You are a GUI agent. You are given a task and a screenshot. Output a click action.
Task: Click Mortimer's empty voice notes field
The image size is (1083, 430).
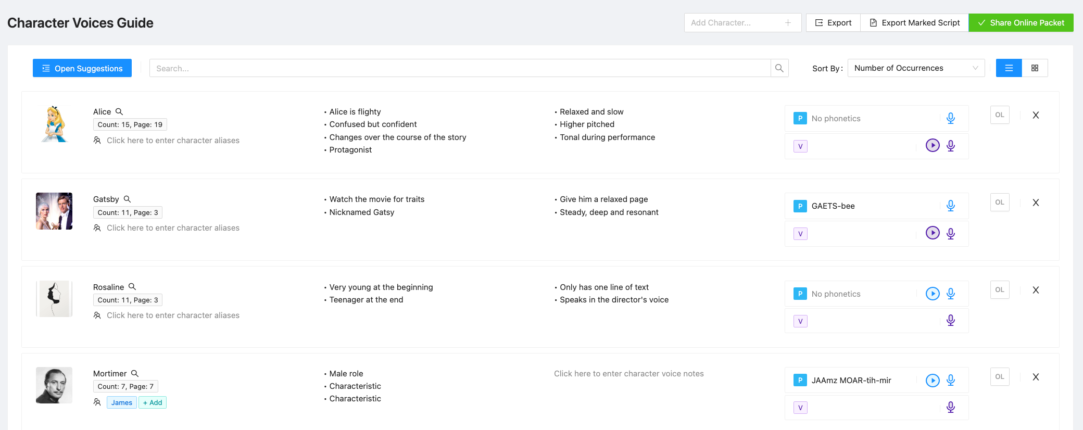[x=628, y=374]
